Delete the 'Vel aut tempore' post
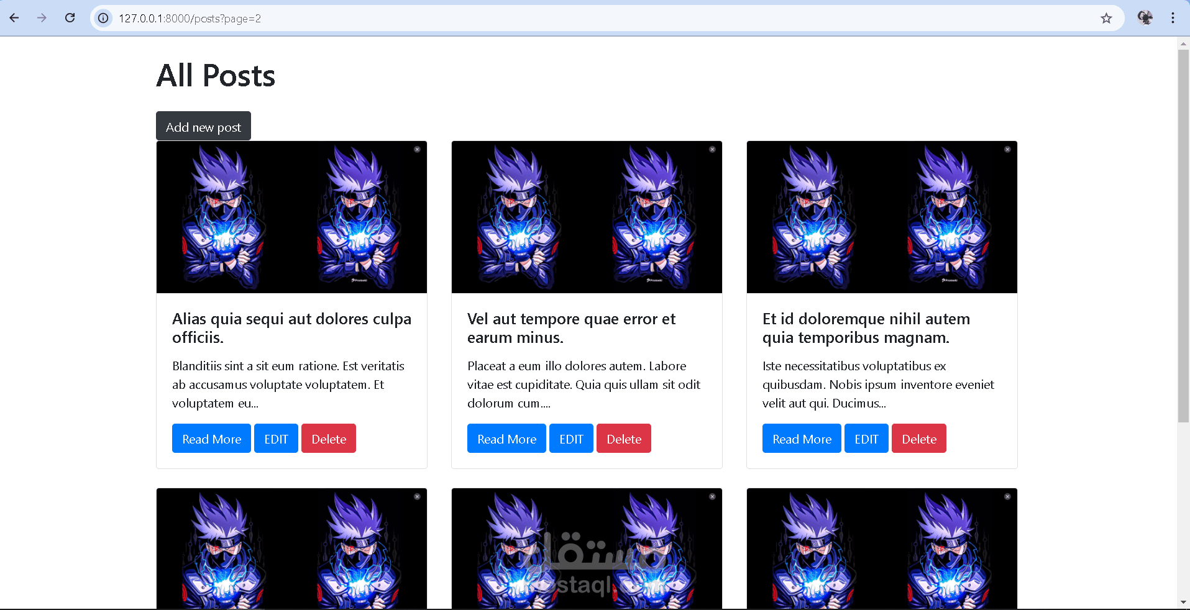This screenshot has width=1190, height=610. coord(624,439)
